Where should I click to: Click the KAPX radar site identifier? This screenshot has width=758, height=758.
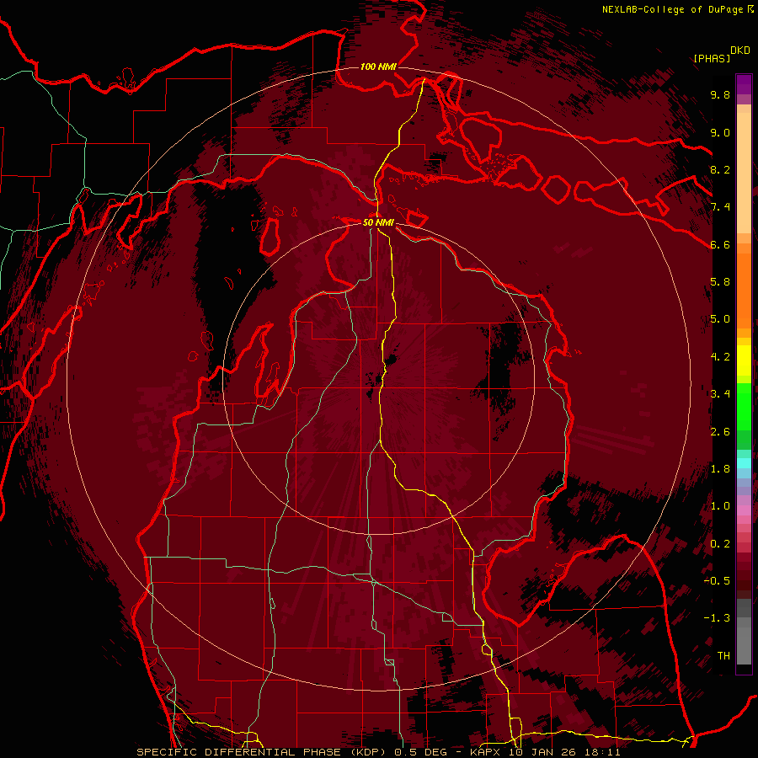pyautogui.click(x=486, y=752)
